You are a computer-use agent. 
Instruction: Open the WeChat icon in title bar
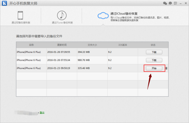(165, 3)
